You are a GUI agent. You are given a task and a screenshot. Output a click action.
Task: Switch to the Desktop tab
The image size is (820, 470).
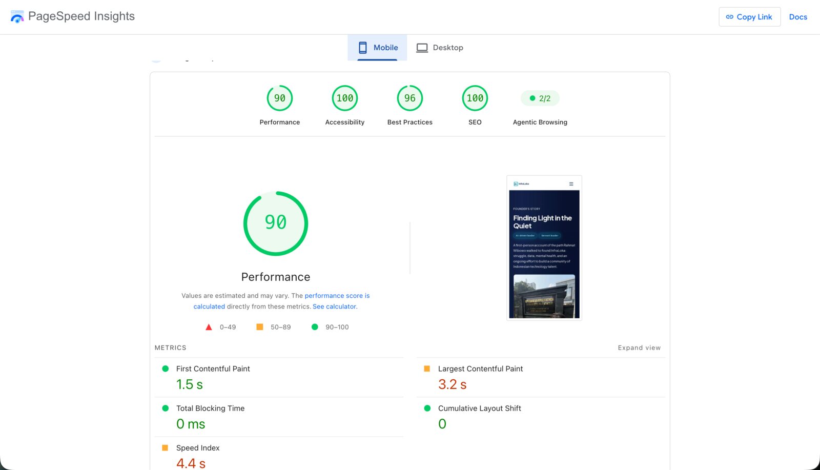[440, 48]
